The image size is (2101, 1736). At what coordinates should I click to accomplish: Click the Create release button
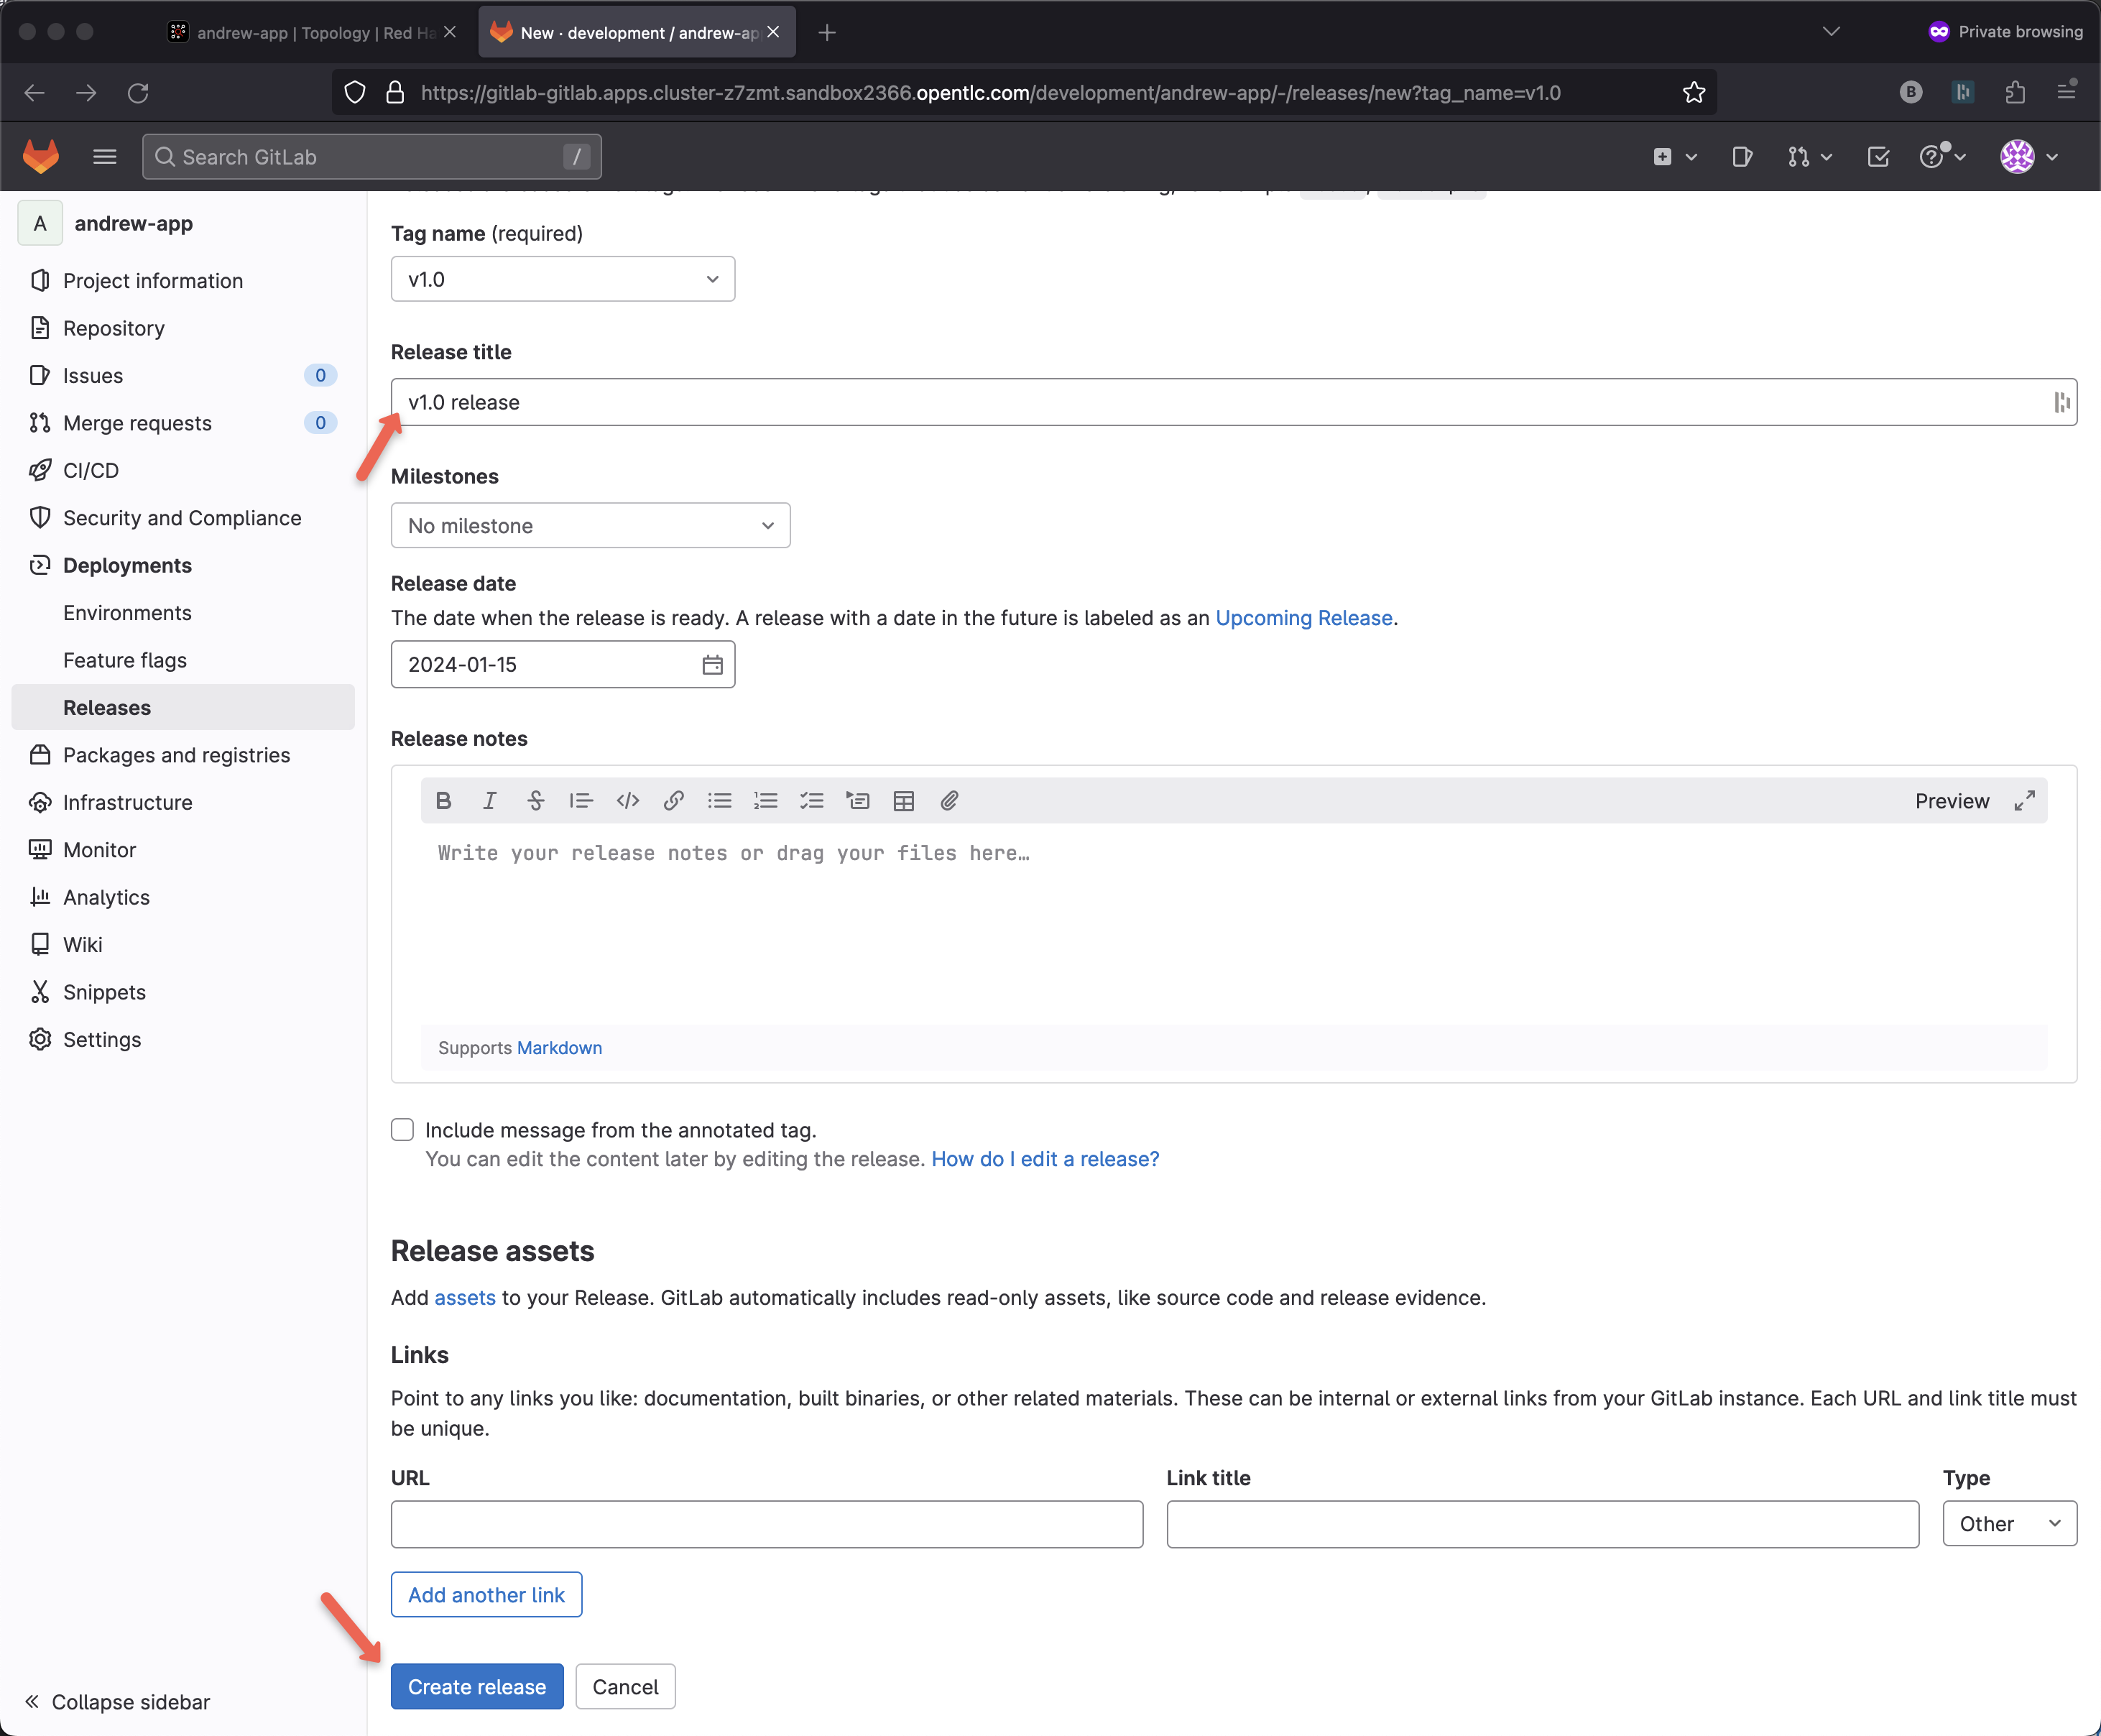click(x=477, y=1687)
